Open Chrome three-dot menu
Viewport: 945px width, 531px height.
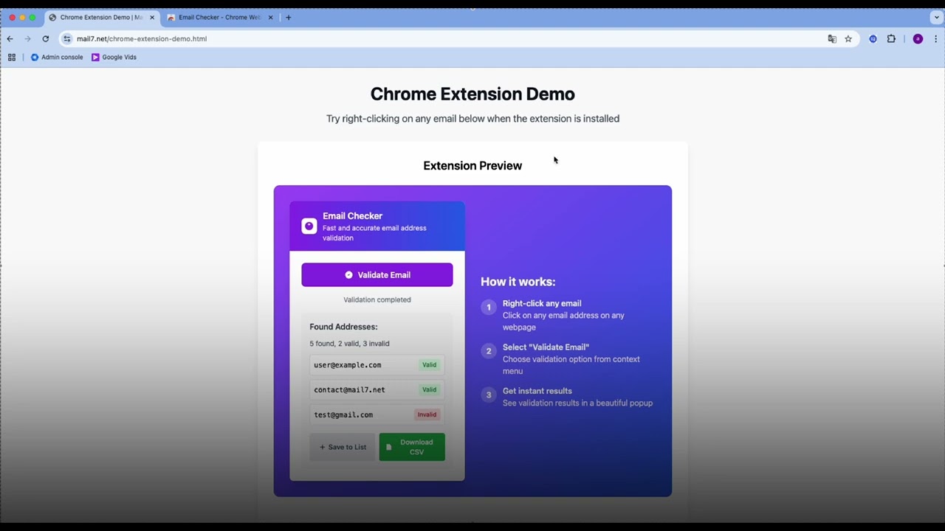tap(935, 39)
